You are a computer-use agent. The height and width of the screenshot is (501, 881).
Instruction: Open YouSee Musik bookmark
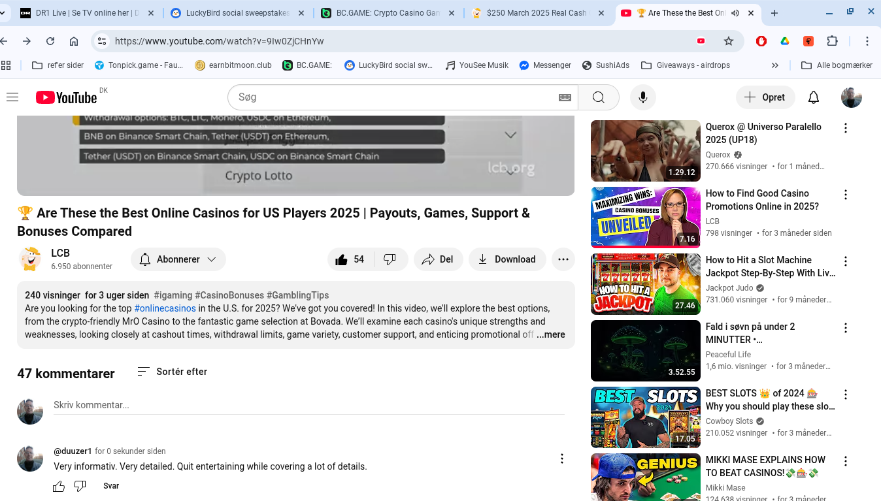click(x=476, y=65)
